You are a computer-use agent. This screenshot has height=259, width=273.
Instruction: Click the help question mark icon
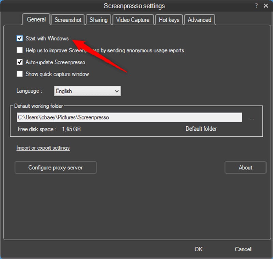pyautogui.click(x=256, y=5)
